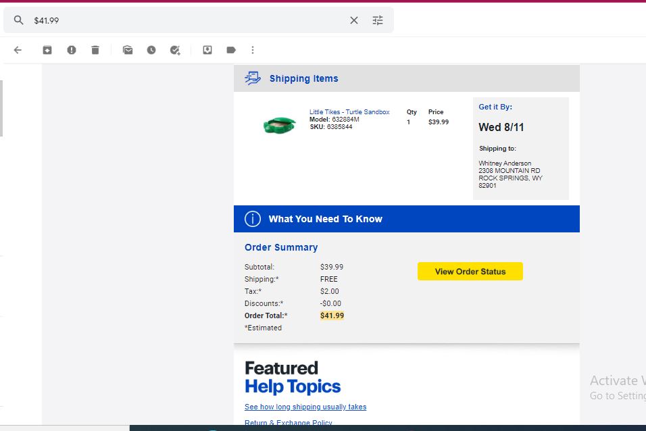The image size is (646, 431).
Task: Open the More options three-dot menu
Action: (253, 50)
